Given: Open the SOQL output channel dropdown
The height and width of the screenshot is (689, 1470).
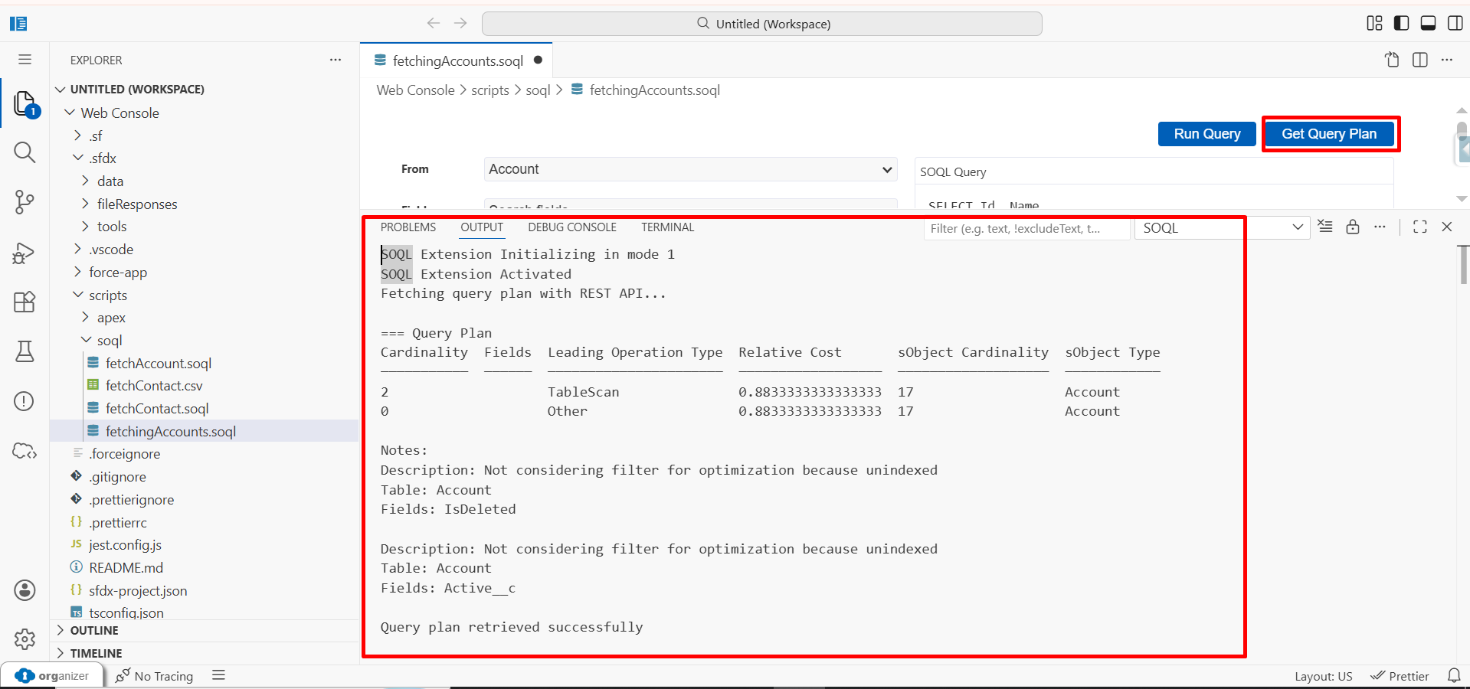Looking at the screenshot, I should pyautogui.click(x=1221, y=227).
